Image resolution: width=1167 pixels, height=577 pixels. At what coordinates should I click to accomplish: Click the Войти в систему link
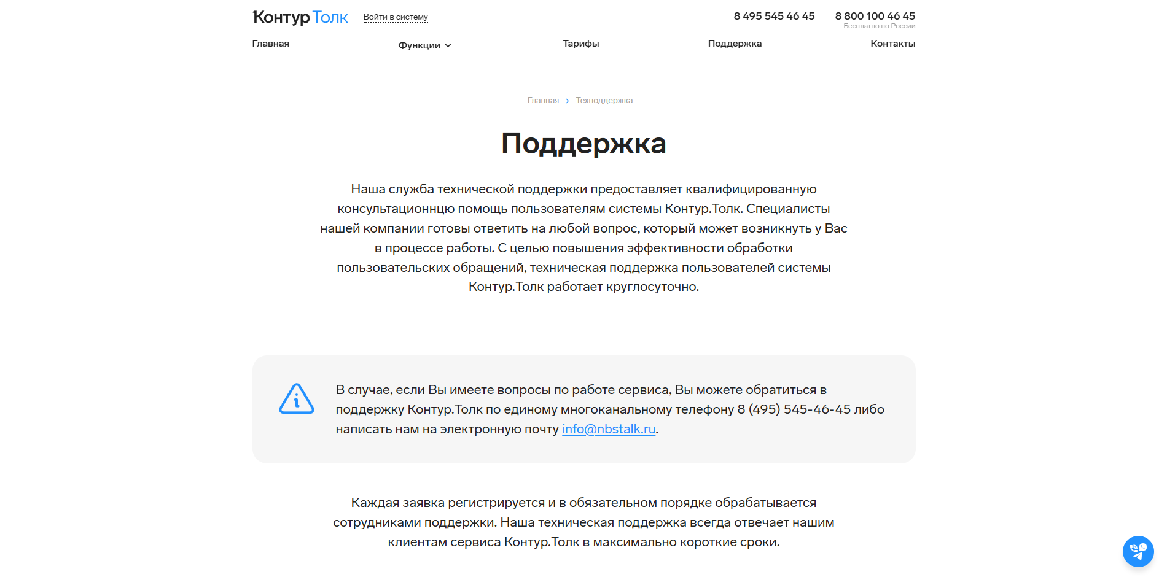point(396,17)
